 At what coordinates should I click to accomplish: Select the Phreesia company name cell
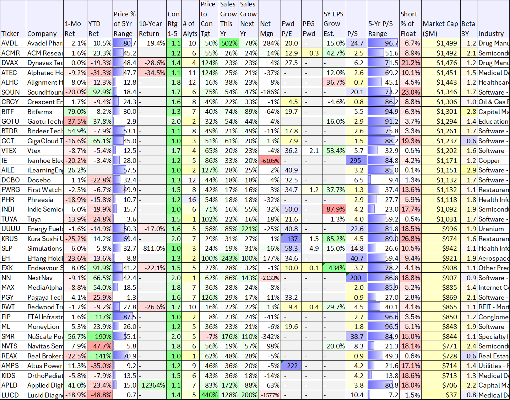tap(45, 200)
